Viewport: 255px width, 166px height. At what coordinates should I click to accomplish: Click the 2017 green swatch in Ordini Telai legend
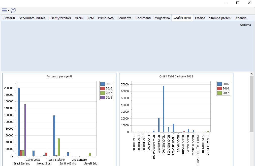pyautogui.click(x=219, y=93)
